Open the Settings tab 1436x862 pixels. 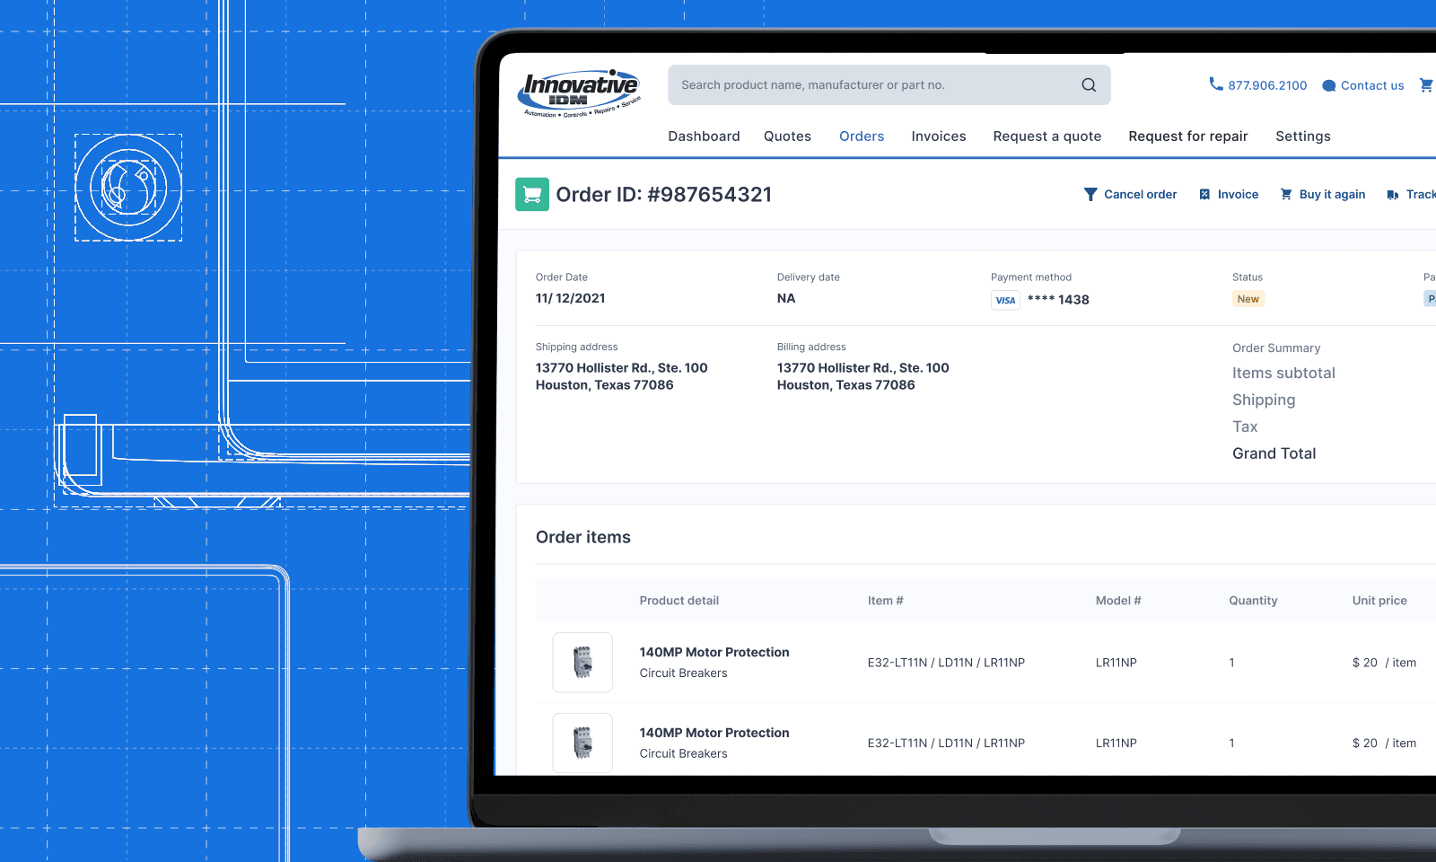click(x=1303, y=136)
